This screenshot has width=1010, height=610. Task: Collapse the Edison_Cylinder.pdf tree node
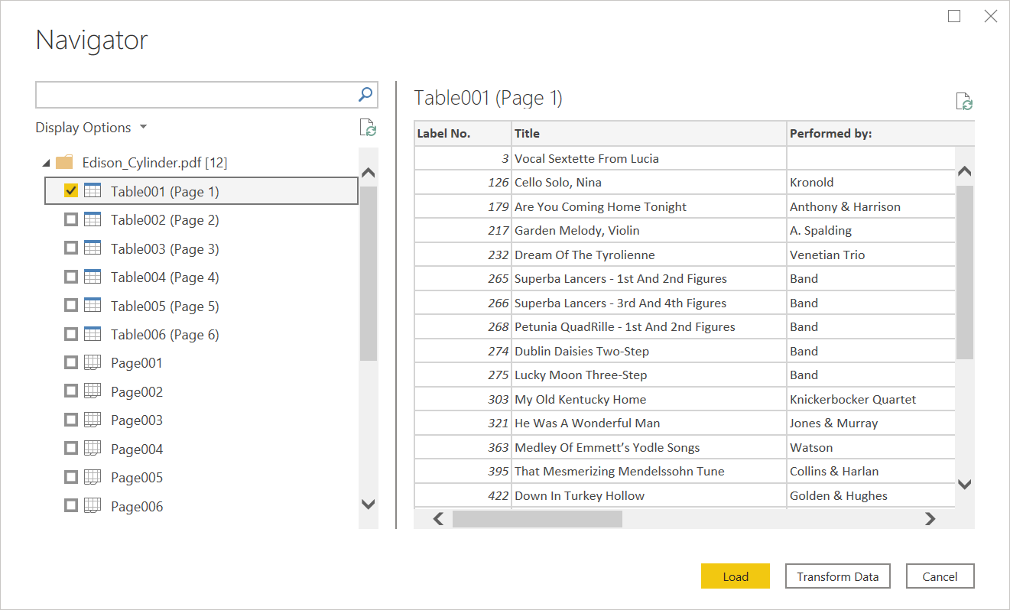(x=46, y=162)
